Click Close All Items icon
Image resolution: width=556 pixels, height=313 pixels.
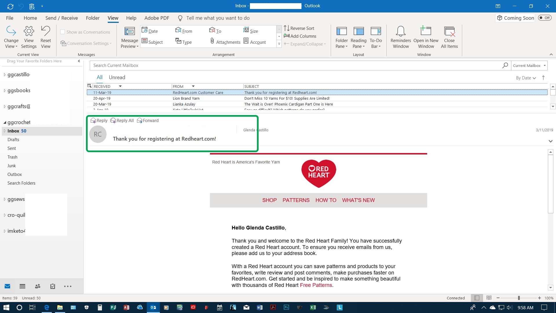pyautogui.click(x=449, y=31)
